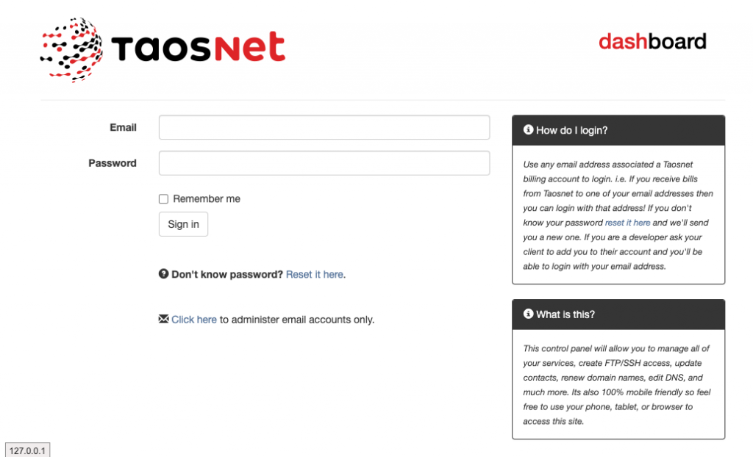The image size is (753, 457).
Task: Click the Remember me label text
Action: (x=207, y=198)
